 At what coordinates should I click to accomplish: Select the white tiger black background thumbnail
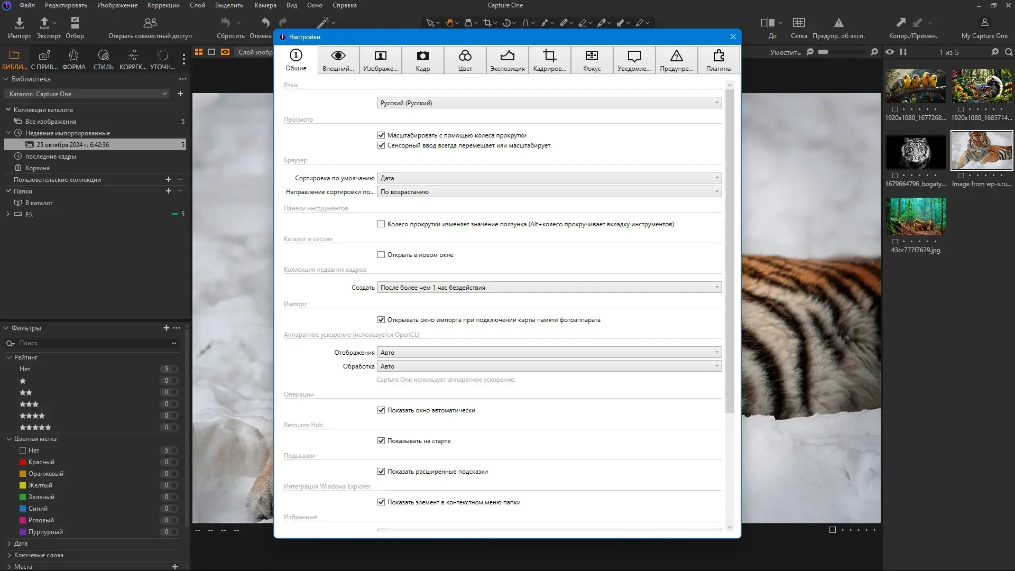915,151
